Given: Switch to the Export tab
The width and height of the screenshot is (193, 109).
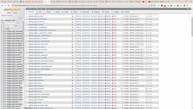Looking at the screenshot, I should [65, 12].
